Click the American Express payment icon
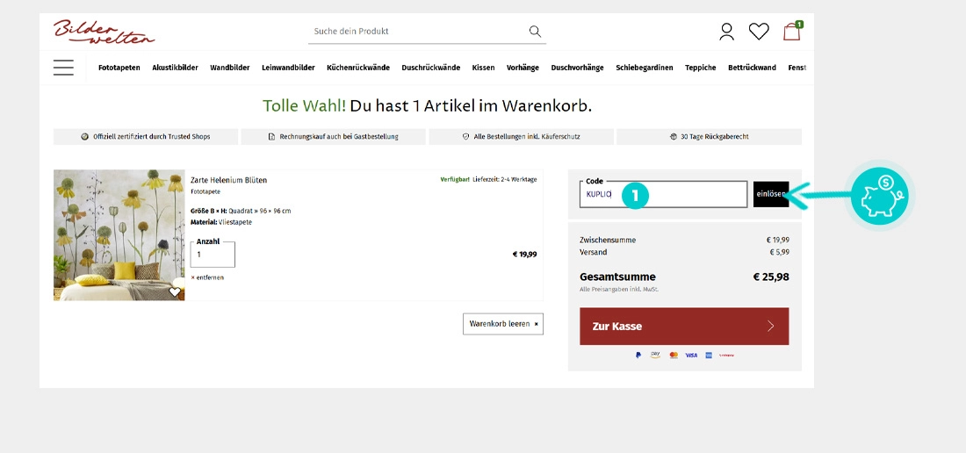Screen dimensions: 966x453 (709, 356)
